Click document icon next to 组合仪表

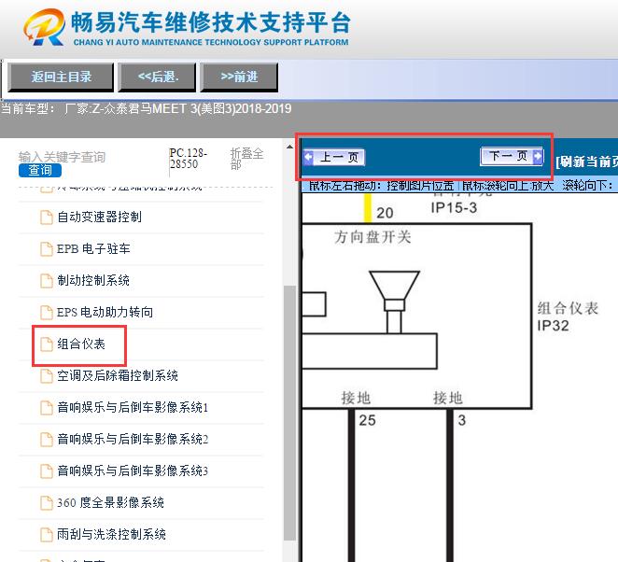click(x=47, y=344)
